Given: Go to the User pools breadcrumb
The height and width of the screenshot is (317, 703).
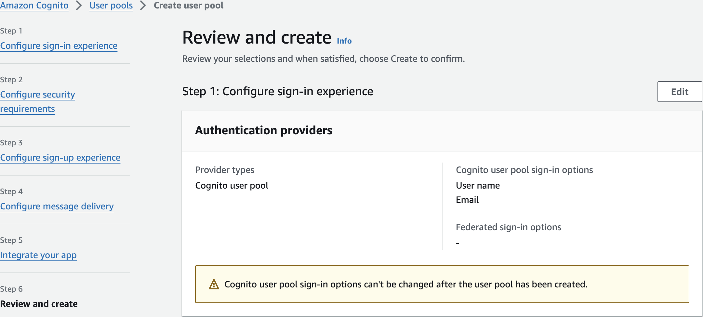Looking at the screenshot, I should coord(111,6).
